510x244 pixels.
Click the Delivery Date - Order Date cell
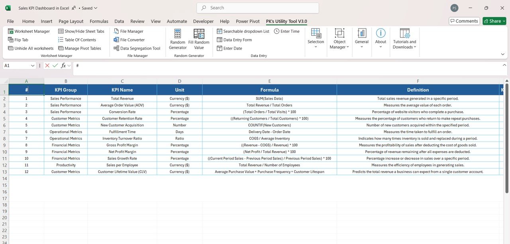point(269,132)
